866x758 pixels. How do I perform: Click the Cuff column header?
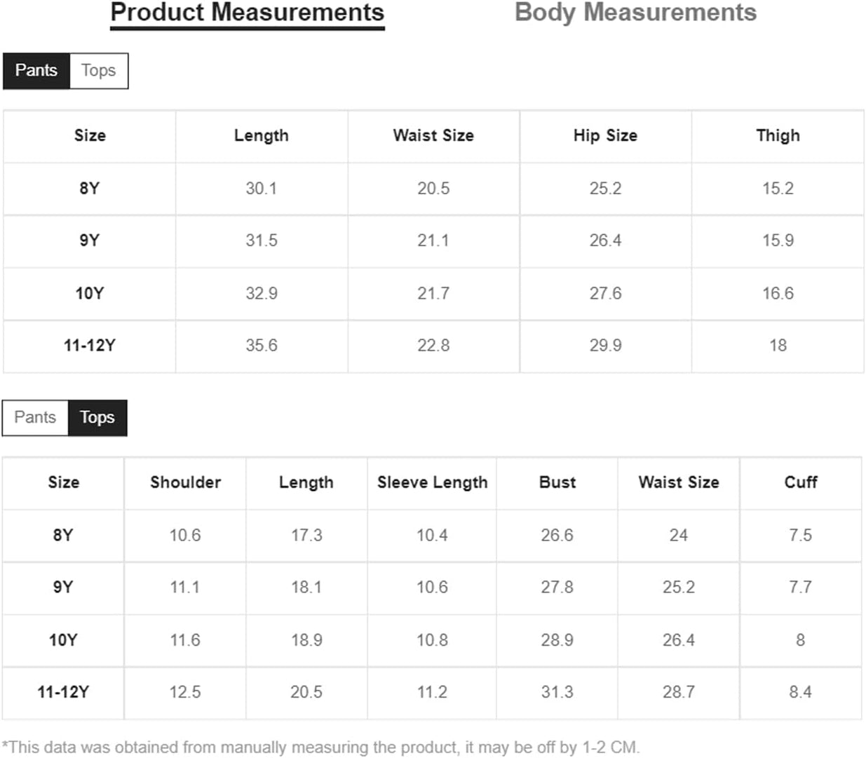click(x=801, y=482)
